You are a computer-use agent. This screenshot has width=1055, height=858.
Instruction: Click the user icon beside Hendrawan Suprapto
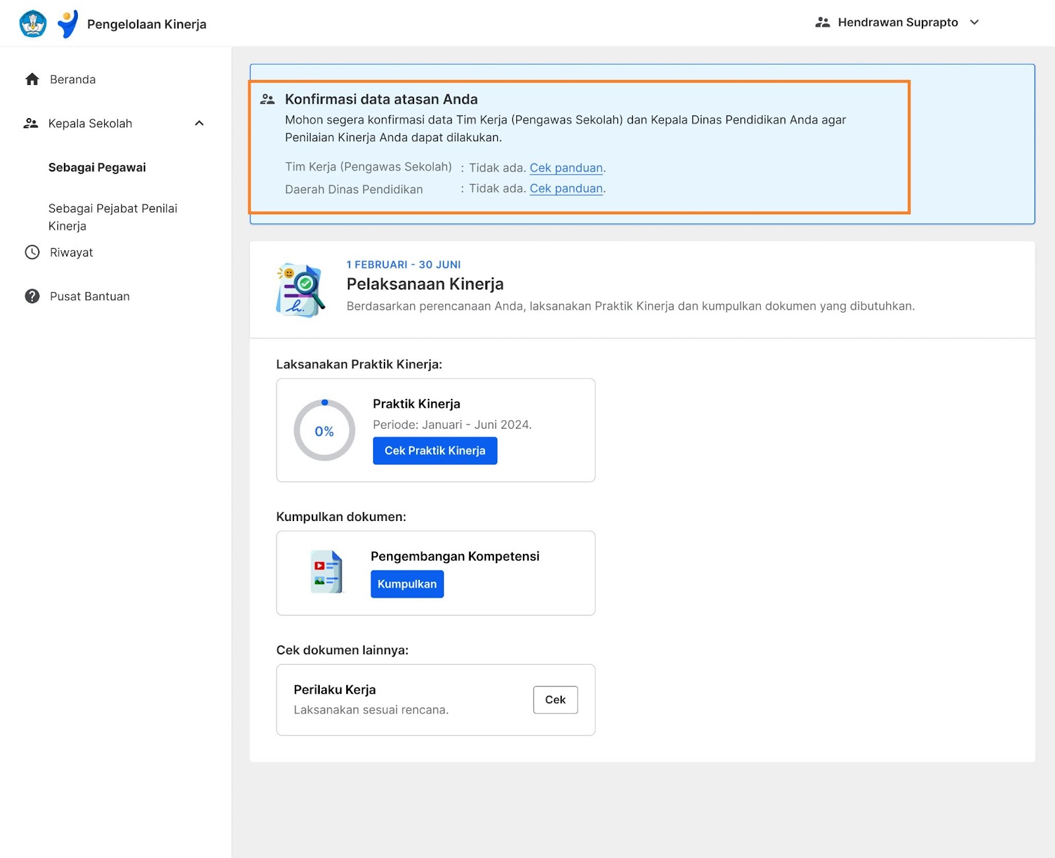822,22
